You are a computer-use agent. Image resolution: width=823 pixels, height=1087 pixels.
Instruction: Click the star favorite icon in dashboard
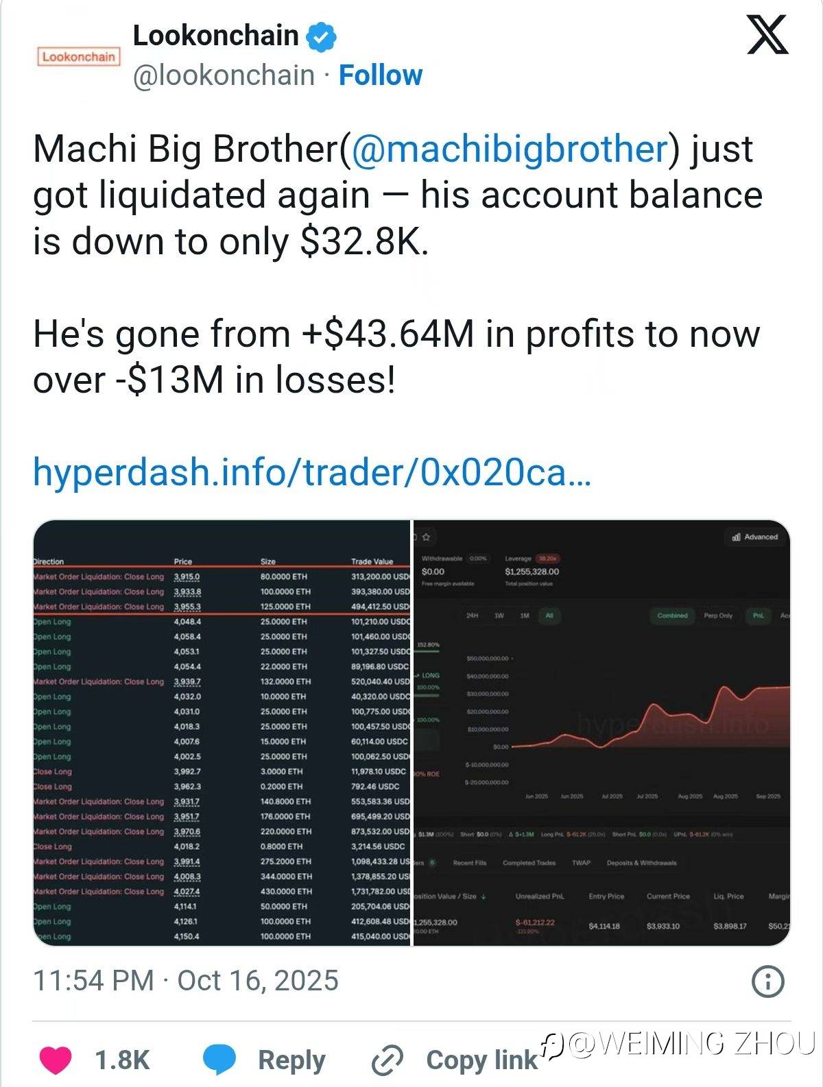[x=426, y=537]
